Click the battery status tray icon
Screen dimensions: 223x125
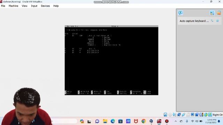[x=201, y=121]
